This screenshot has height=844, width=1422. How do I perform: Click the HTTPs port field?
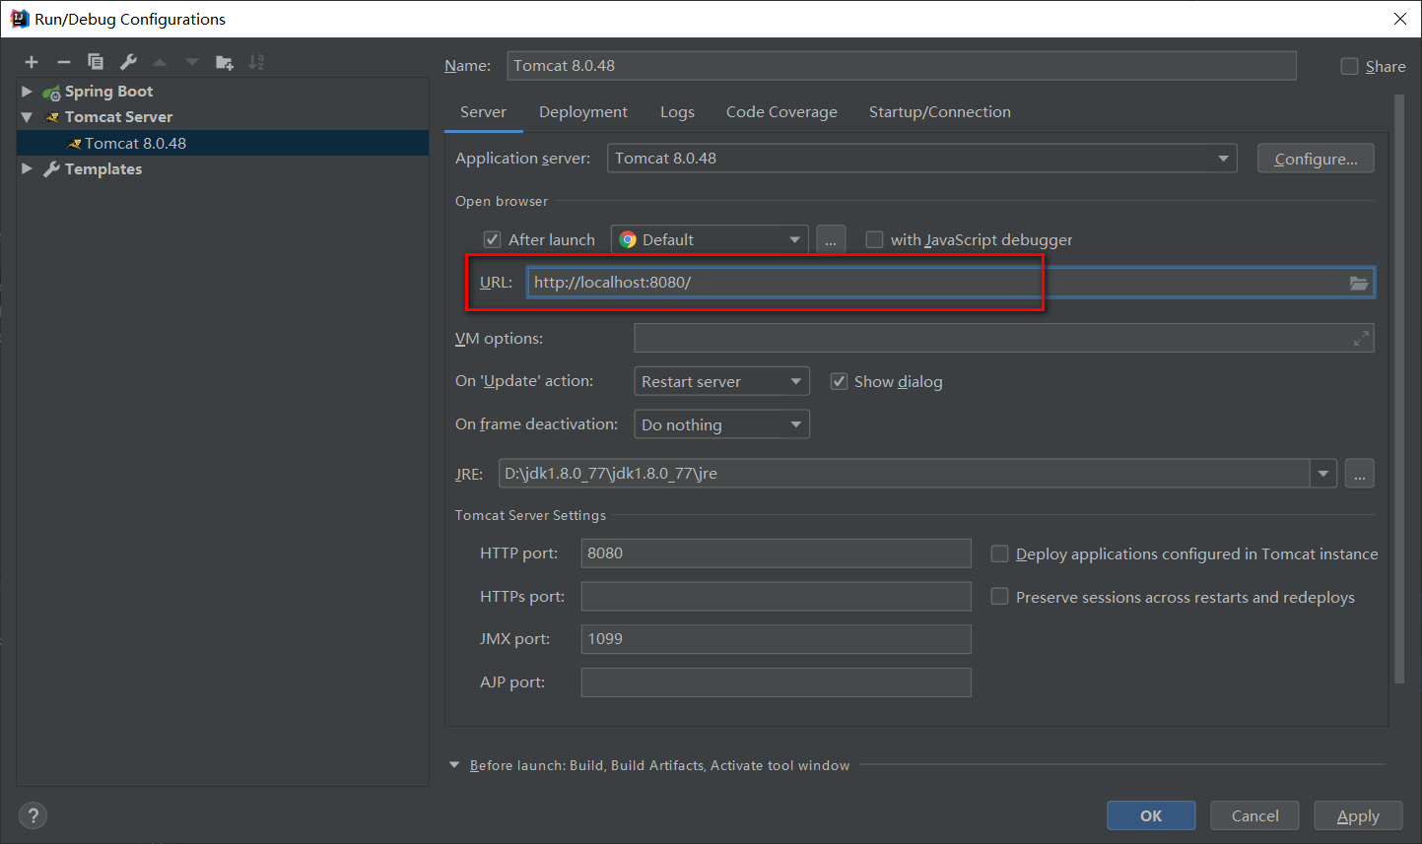pos(776,597)
